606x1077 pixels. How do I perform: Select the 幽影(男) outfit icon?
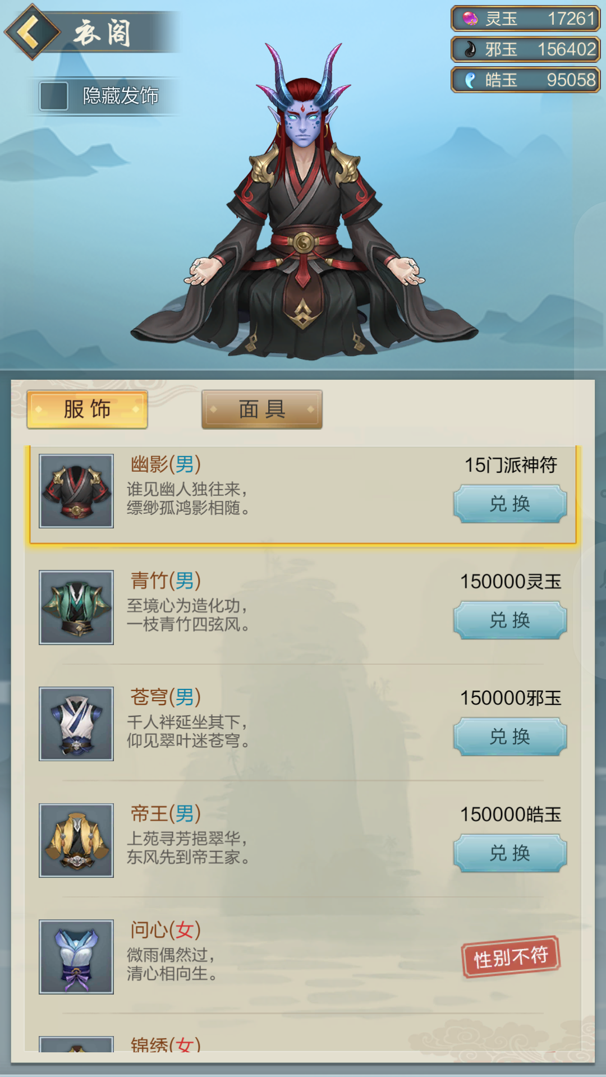[76, 491]
